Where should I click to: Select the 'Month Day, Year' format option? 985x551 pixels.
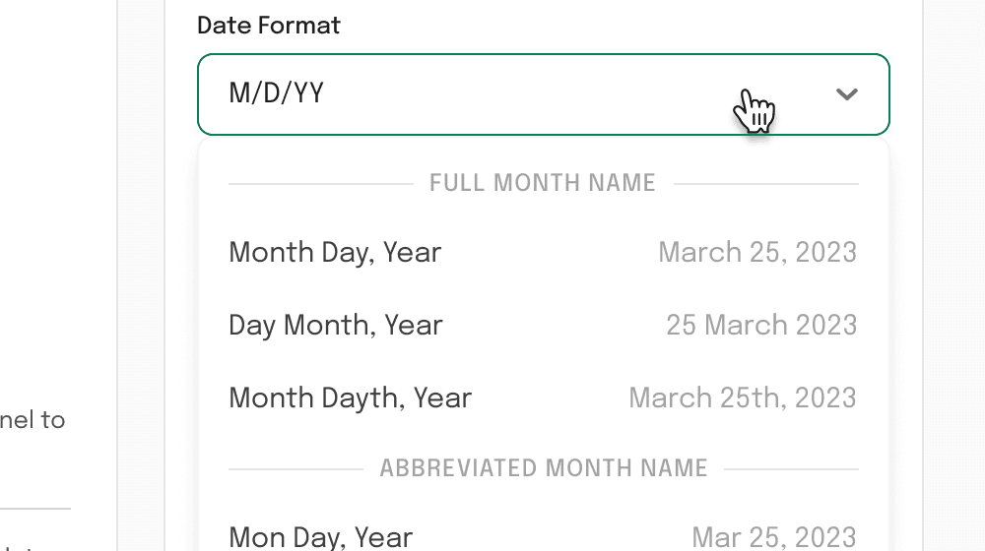click(x=544, y=252)
